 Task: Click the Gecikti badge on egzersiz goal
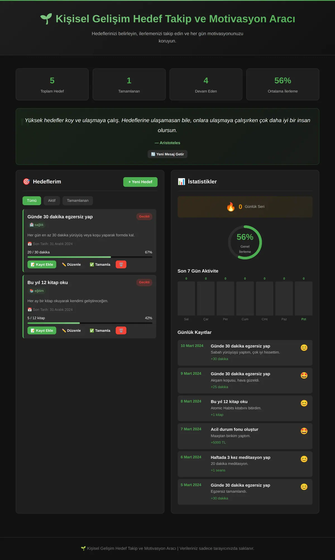pyautogui.click(x=144, y=216)
